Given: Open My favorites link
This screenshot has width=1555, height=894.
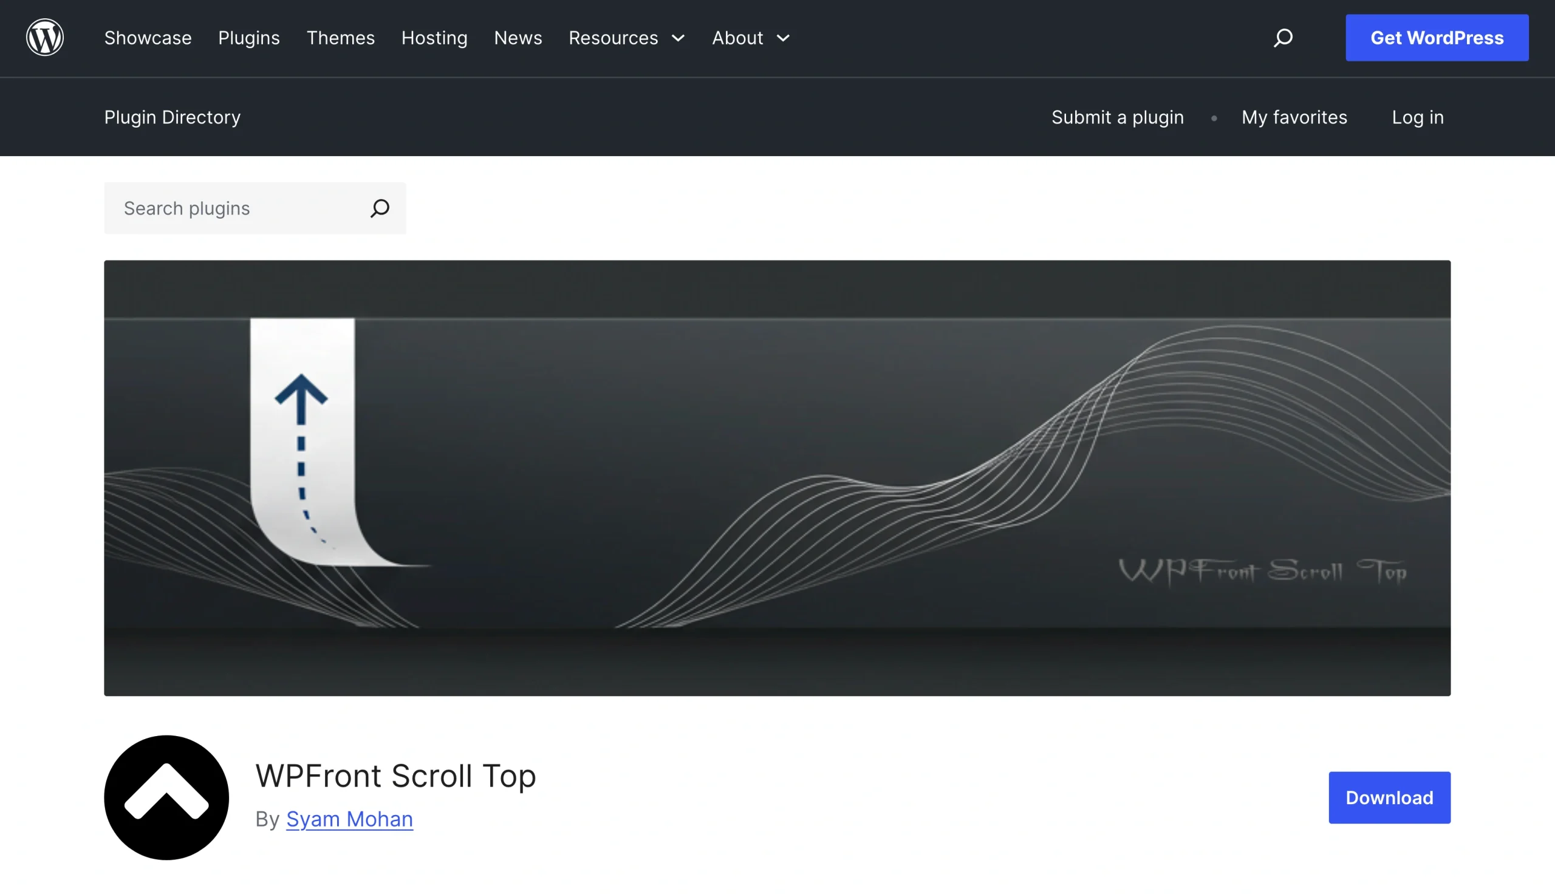Looking at the screenshot, I should pyautogui.click(x=1294, y=117).
